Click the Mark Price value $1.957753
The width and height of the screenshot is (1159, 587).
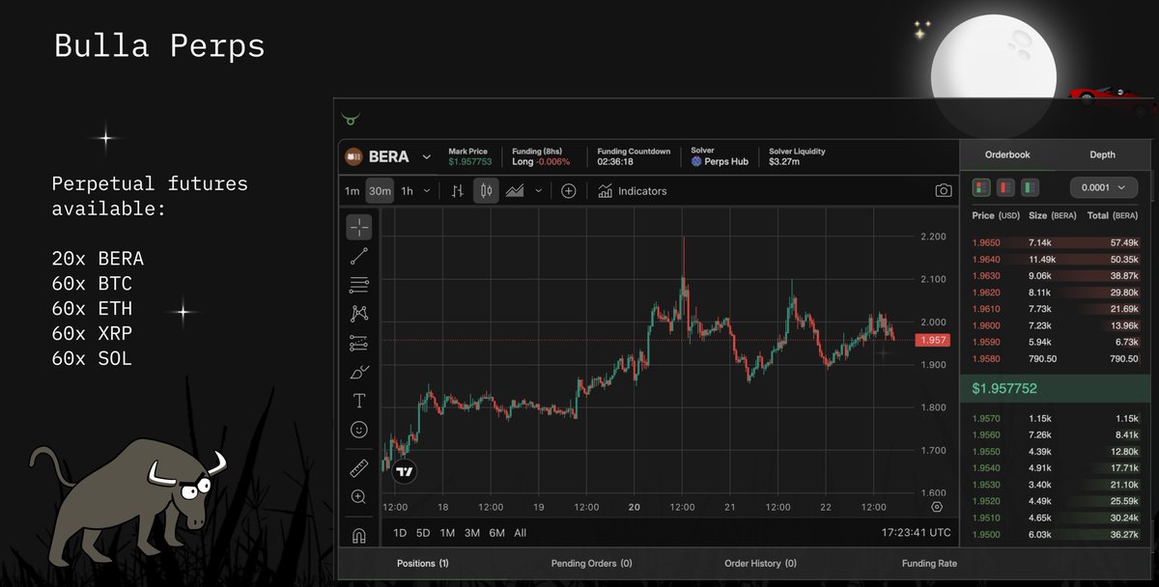pos(470,161)
